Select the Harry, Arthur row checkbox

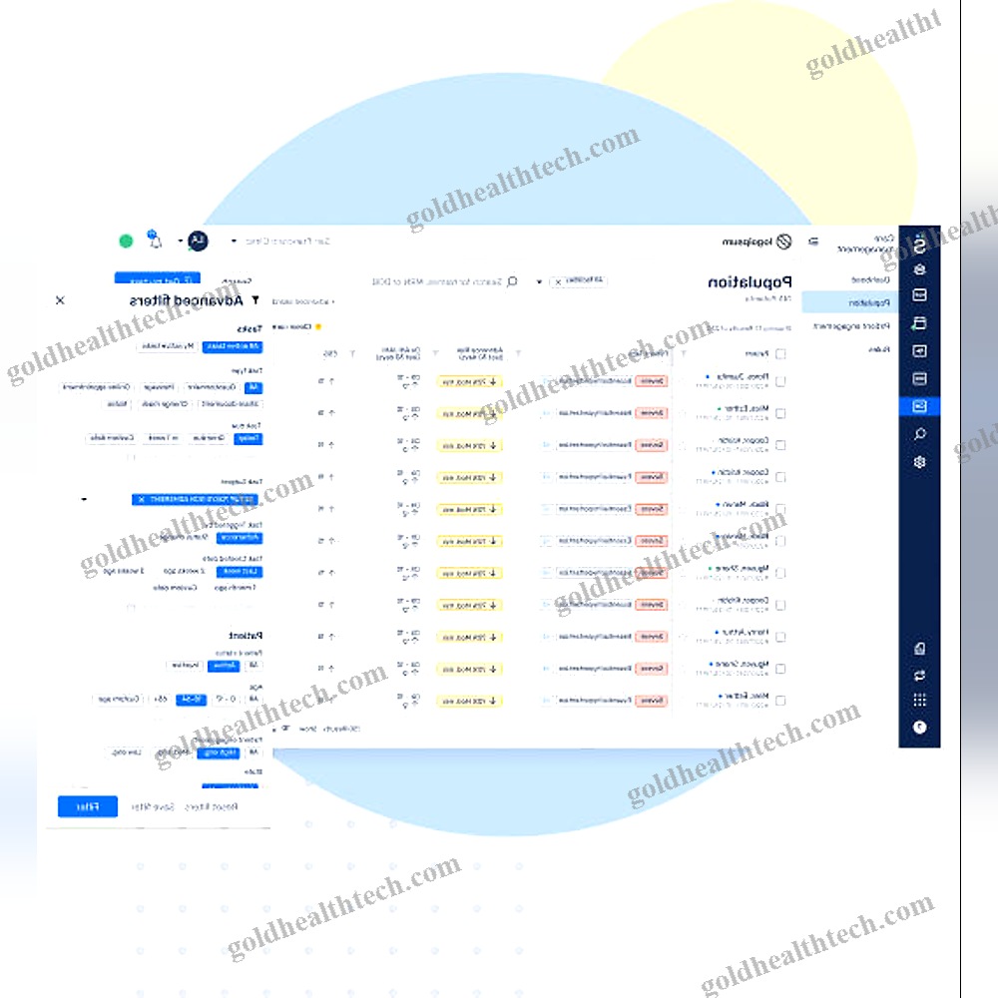click(x=780, y=637)
